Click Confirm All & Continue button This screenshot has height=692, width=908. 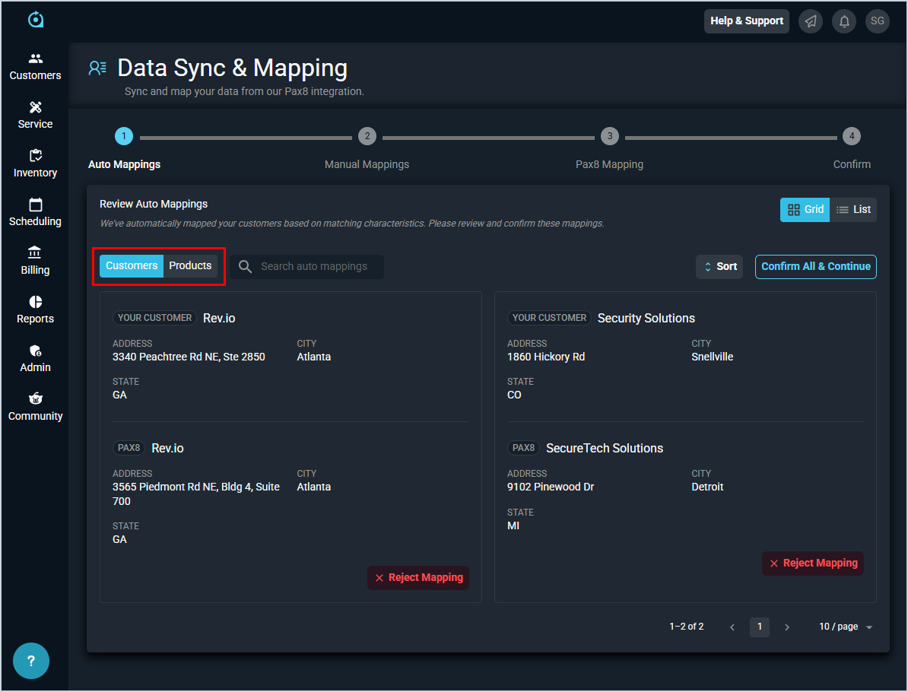[815, 267]
